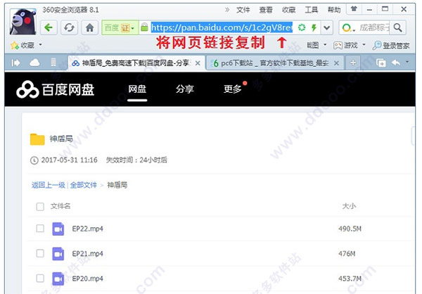Click the 百度 证 site certificate badge

(120, 27)
